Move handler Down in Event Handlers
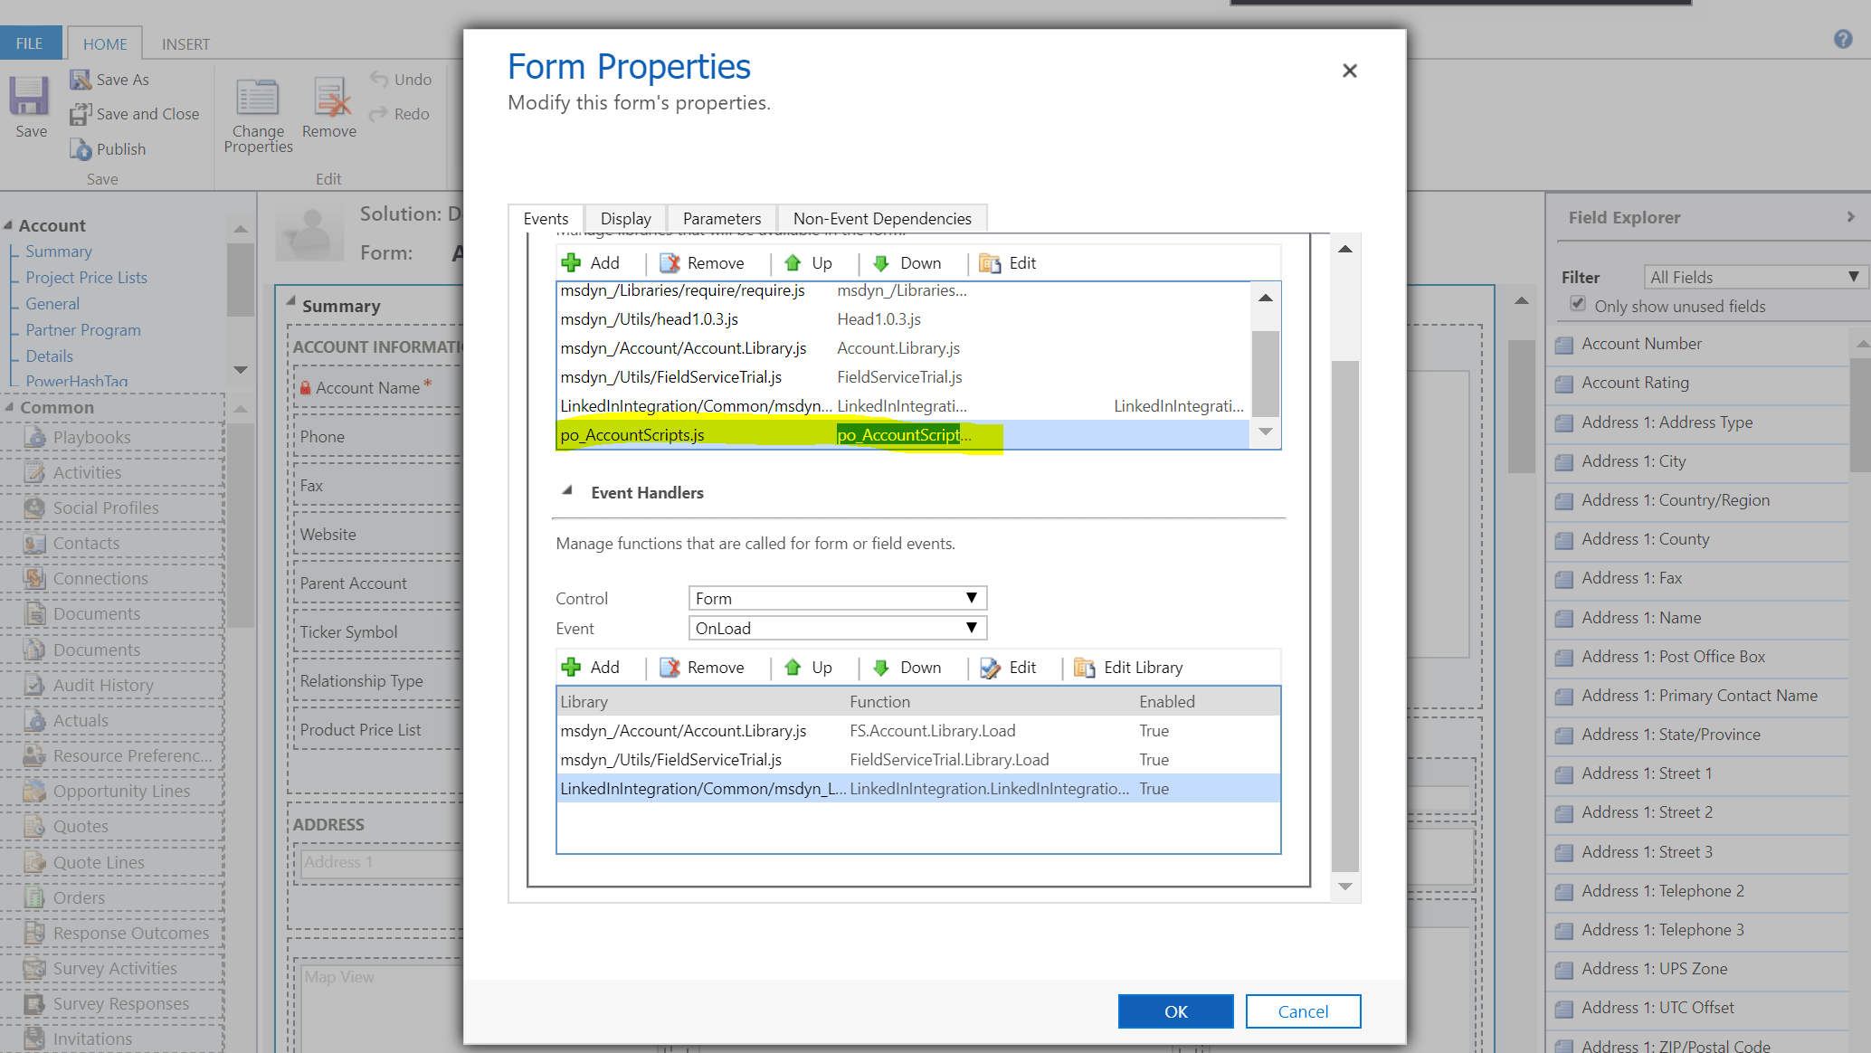1871x1053 pixels. (x=881, y=668)
